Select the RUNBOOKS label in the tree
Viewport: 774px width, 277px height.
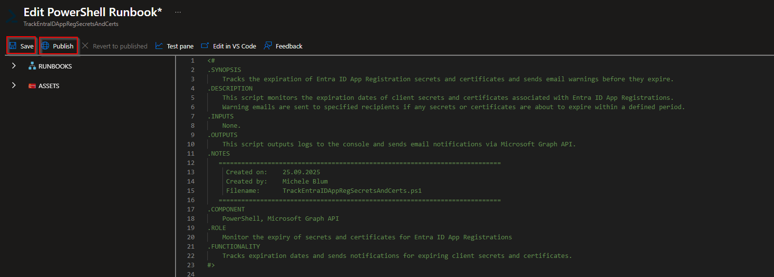55,67
